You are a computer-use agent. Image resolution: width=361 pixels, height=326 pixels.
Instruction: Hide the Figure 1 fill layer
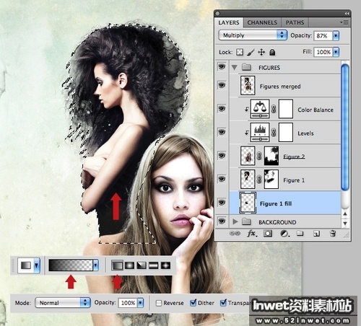222,203
